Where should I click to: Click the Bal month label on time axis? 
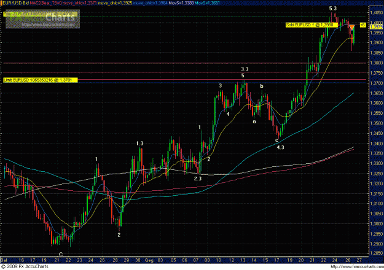(4, 260)
